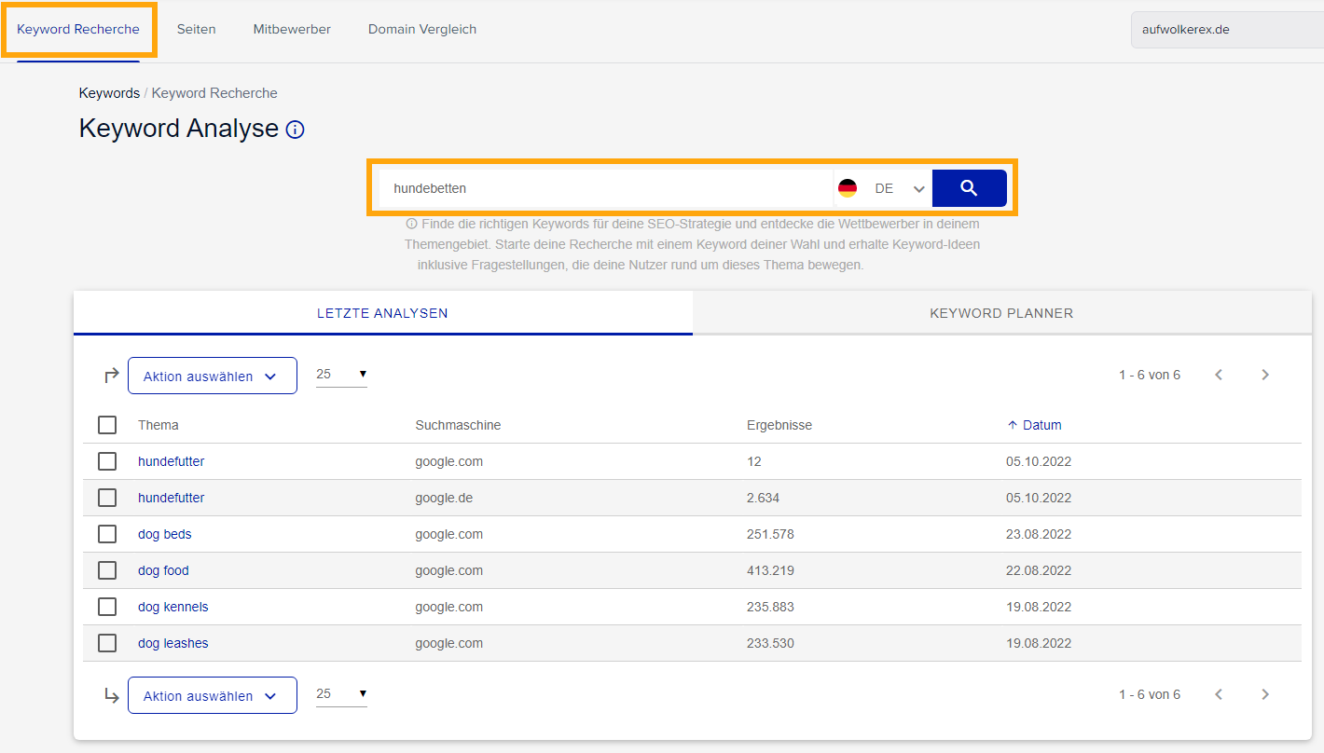
Task: Open the dog beds analysis
Action: [165, 534]
